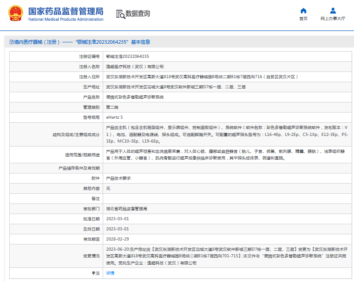Click the 审批部门 row label
Viewport: 354px width, 282px height.
pos(91,209)
